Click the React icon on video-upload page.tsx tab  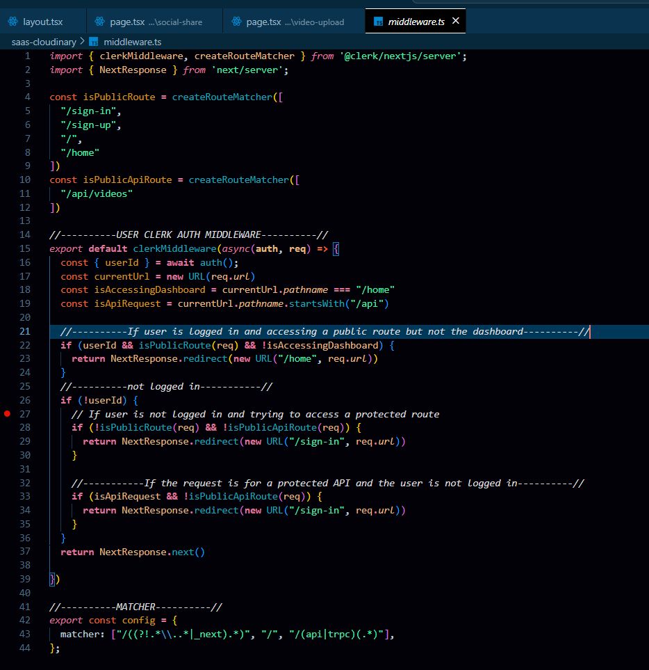point(236,22)
